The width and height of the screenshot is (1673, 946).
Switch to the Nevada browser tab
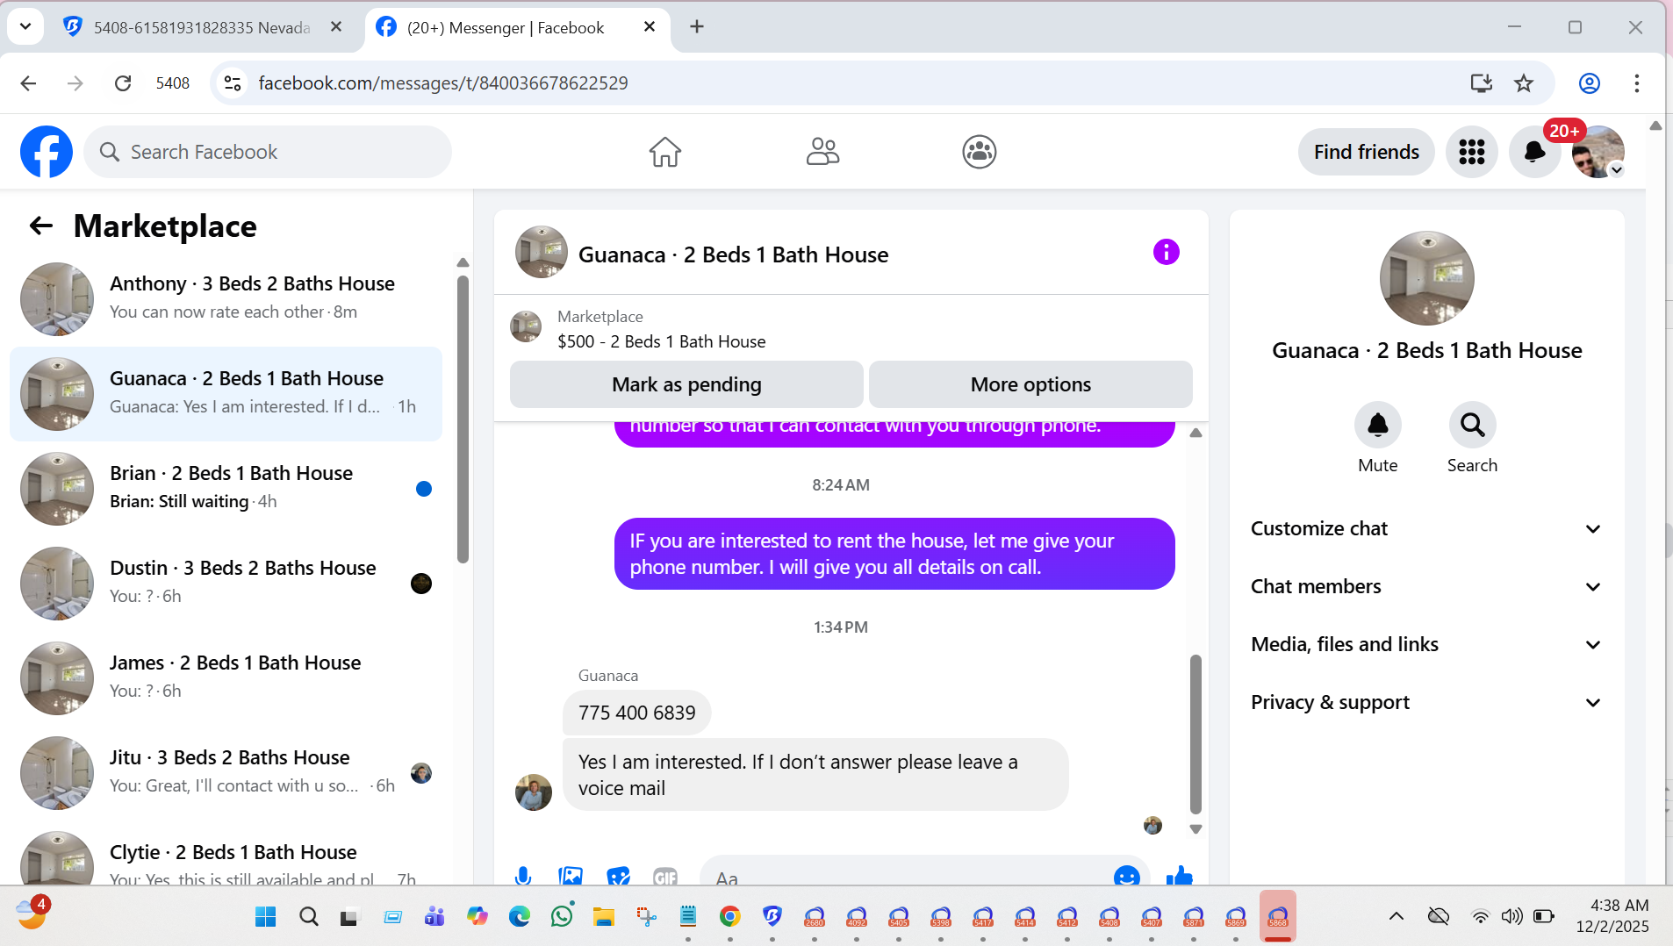point(202,27)
